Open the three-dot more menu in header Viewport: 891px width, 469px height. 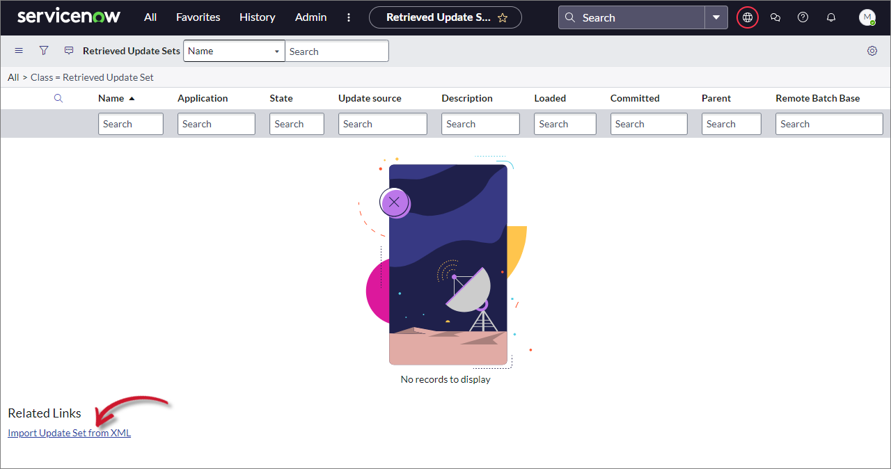pos(349,17)
